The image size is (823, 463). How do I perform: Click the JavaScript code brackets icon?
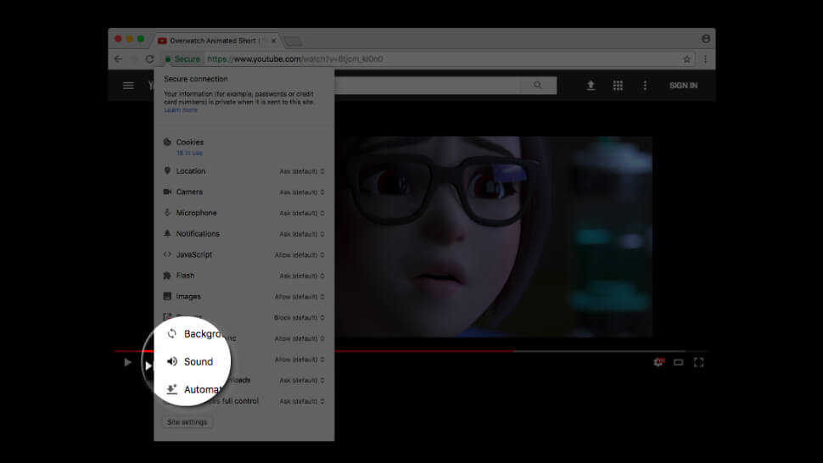coord(167,254)
